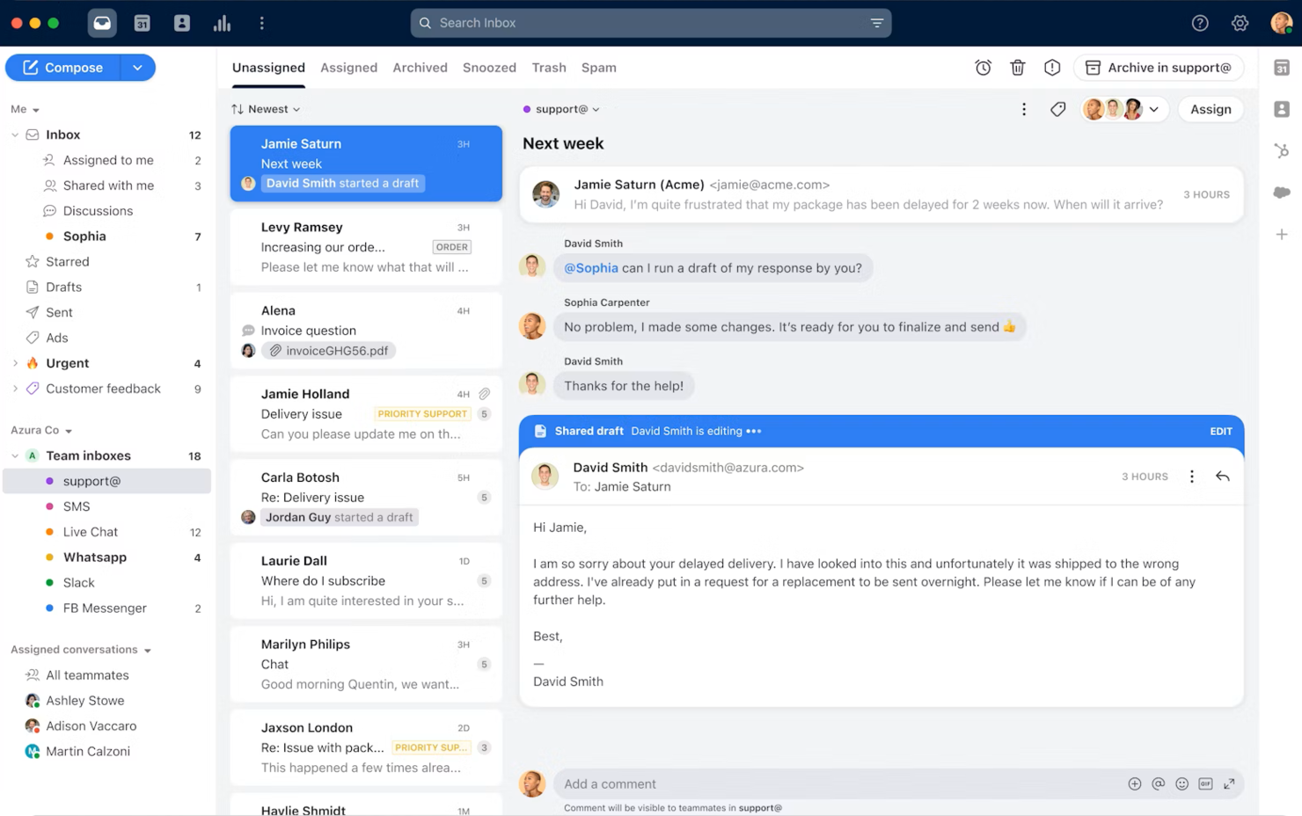1302x816 pixels.
Task: Expand the comment box icon
Action: (1229, 783)
